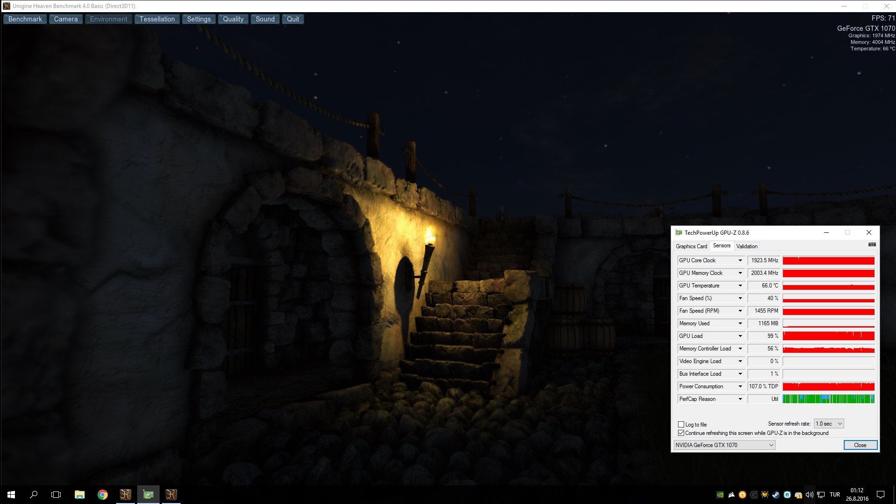The width and height of the screenshot is (896, 504).
Task: Select the Sensors tab
Action: 721,246
